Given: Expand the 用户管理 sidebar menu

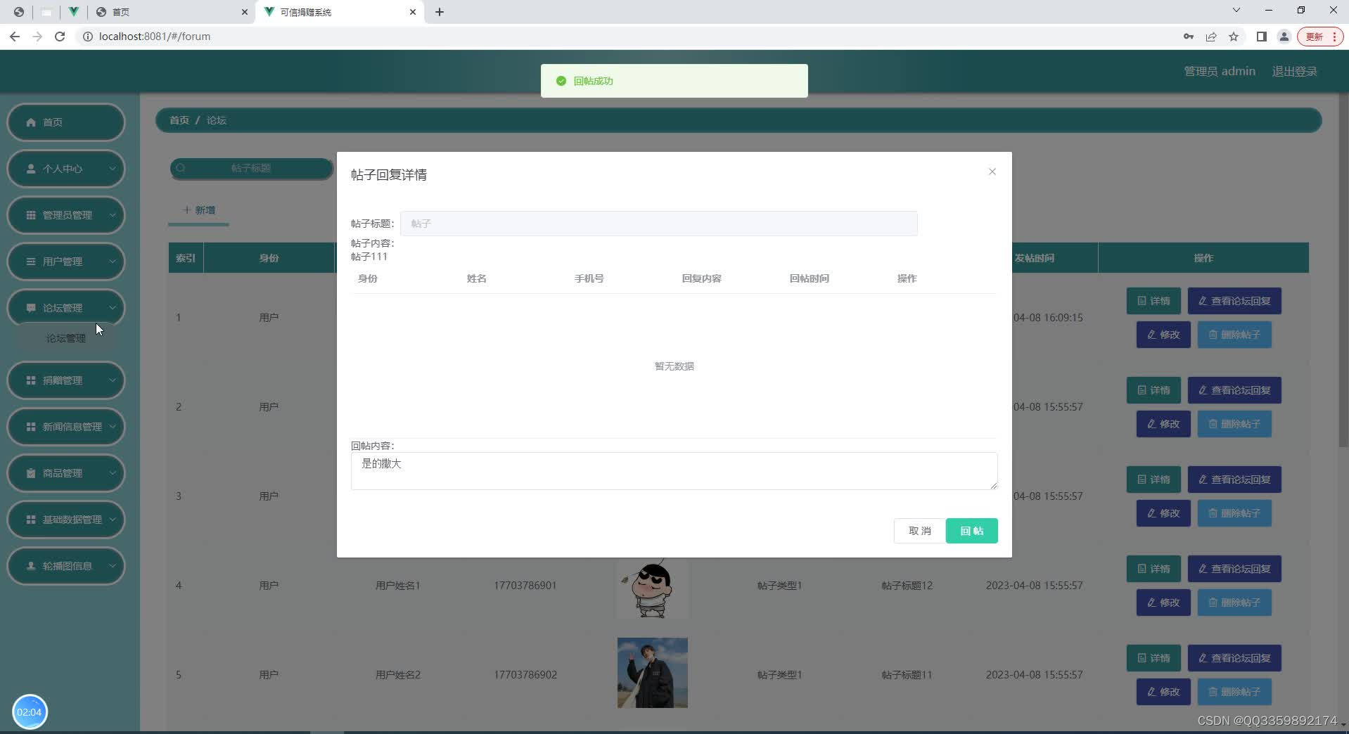Looking at the screenshot, I should pos(66,262).
